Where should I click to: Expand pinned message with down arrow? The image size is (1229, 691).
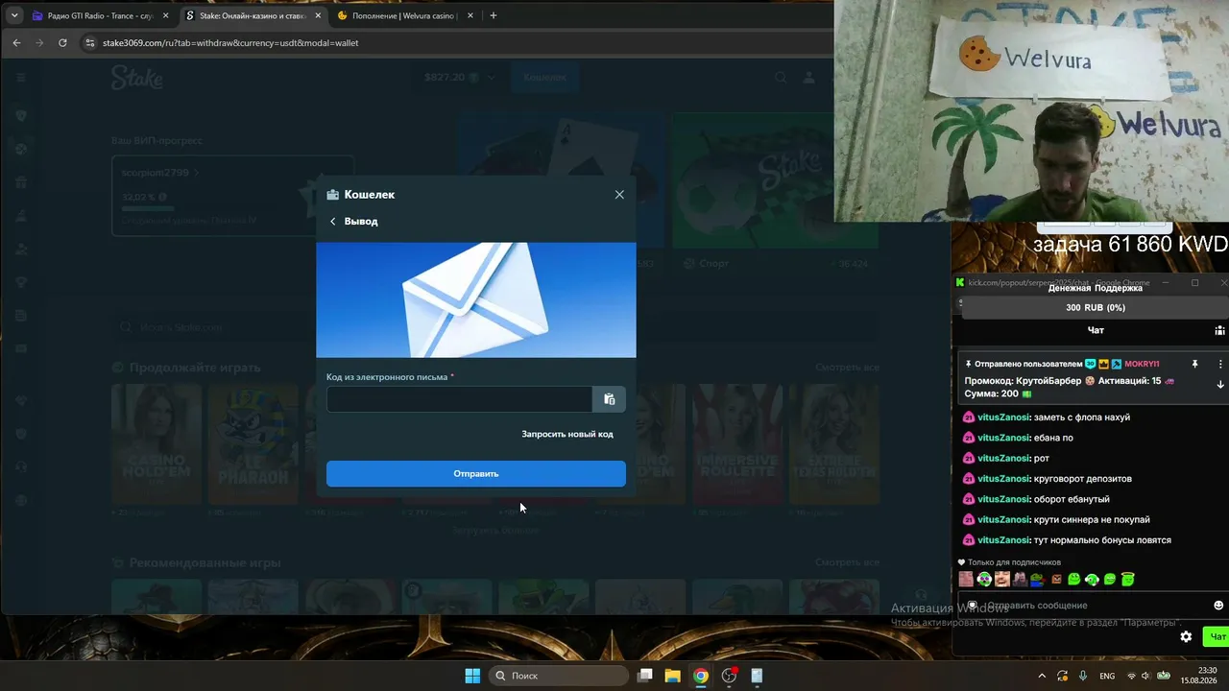(x=1220, y=385)
